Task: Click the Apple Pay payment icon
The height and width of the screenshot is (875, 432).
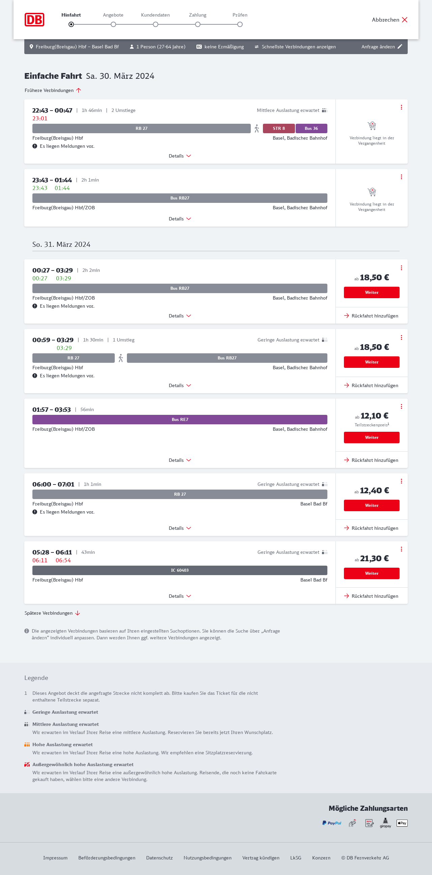Action: point(402,823)
